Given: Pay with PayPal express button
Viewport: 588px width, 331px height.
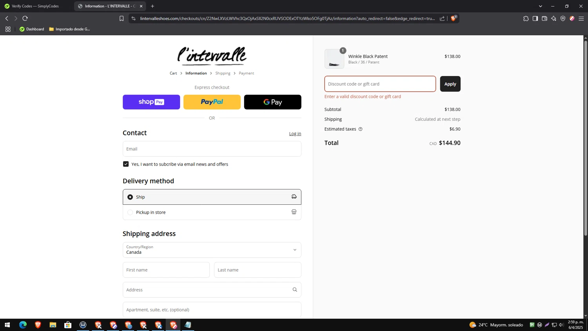Looking at the screenshot, I should 212,102.
